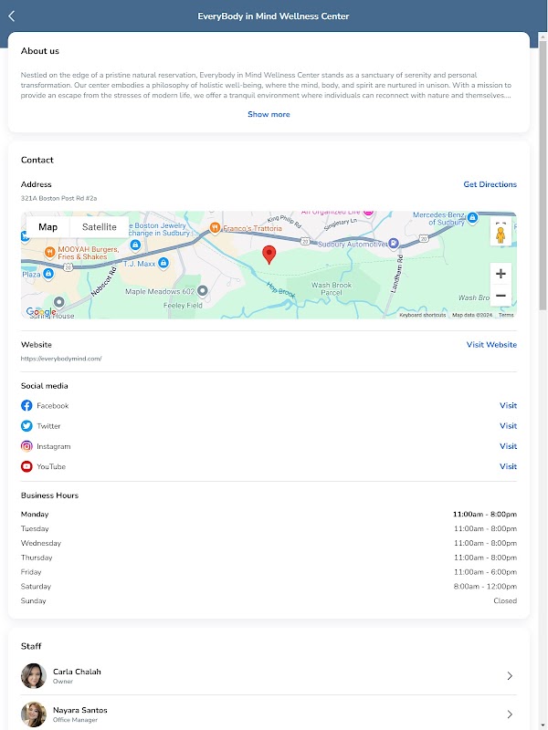
Task: Open Nayara Santos's profile chevron
Action: (510, 714)
